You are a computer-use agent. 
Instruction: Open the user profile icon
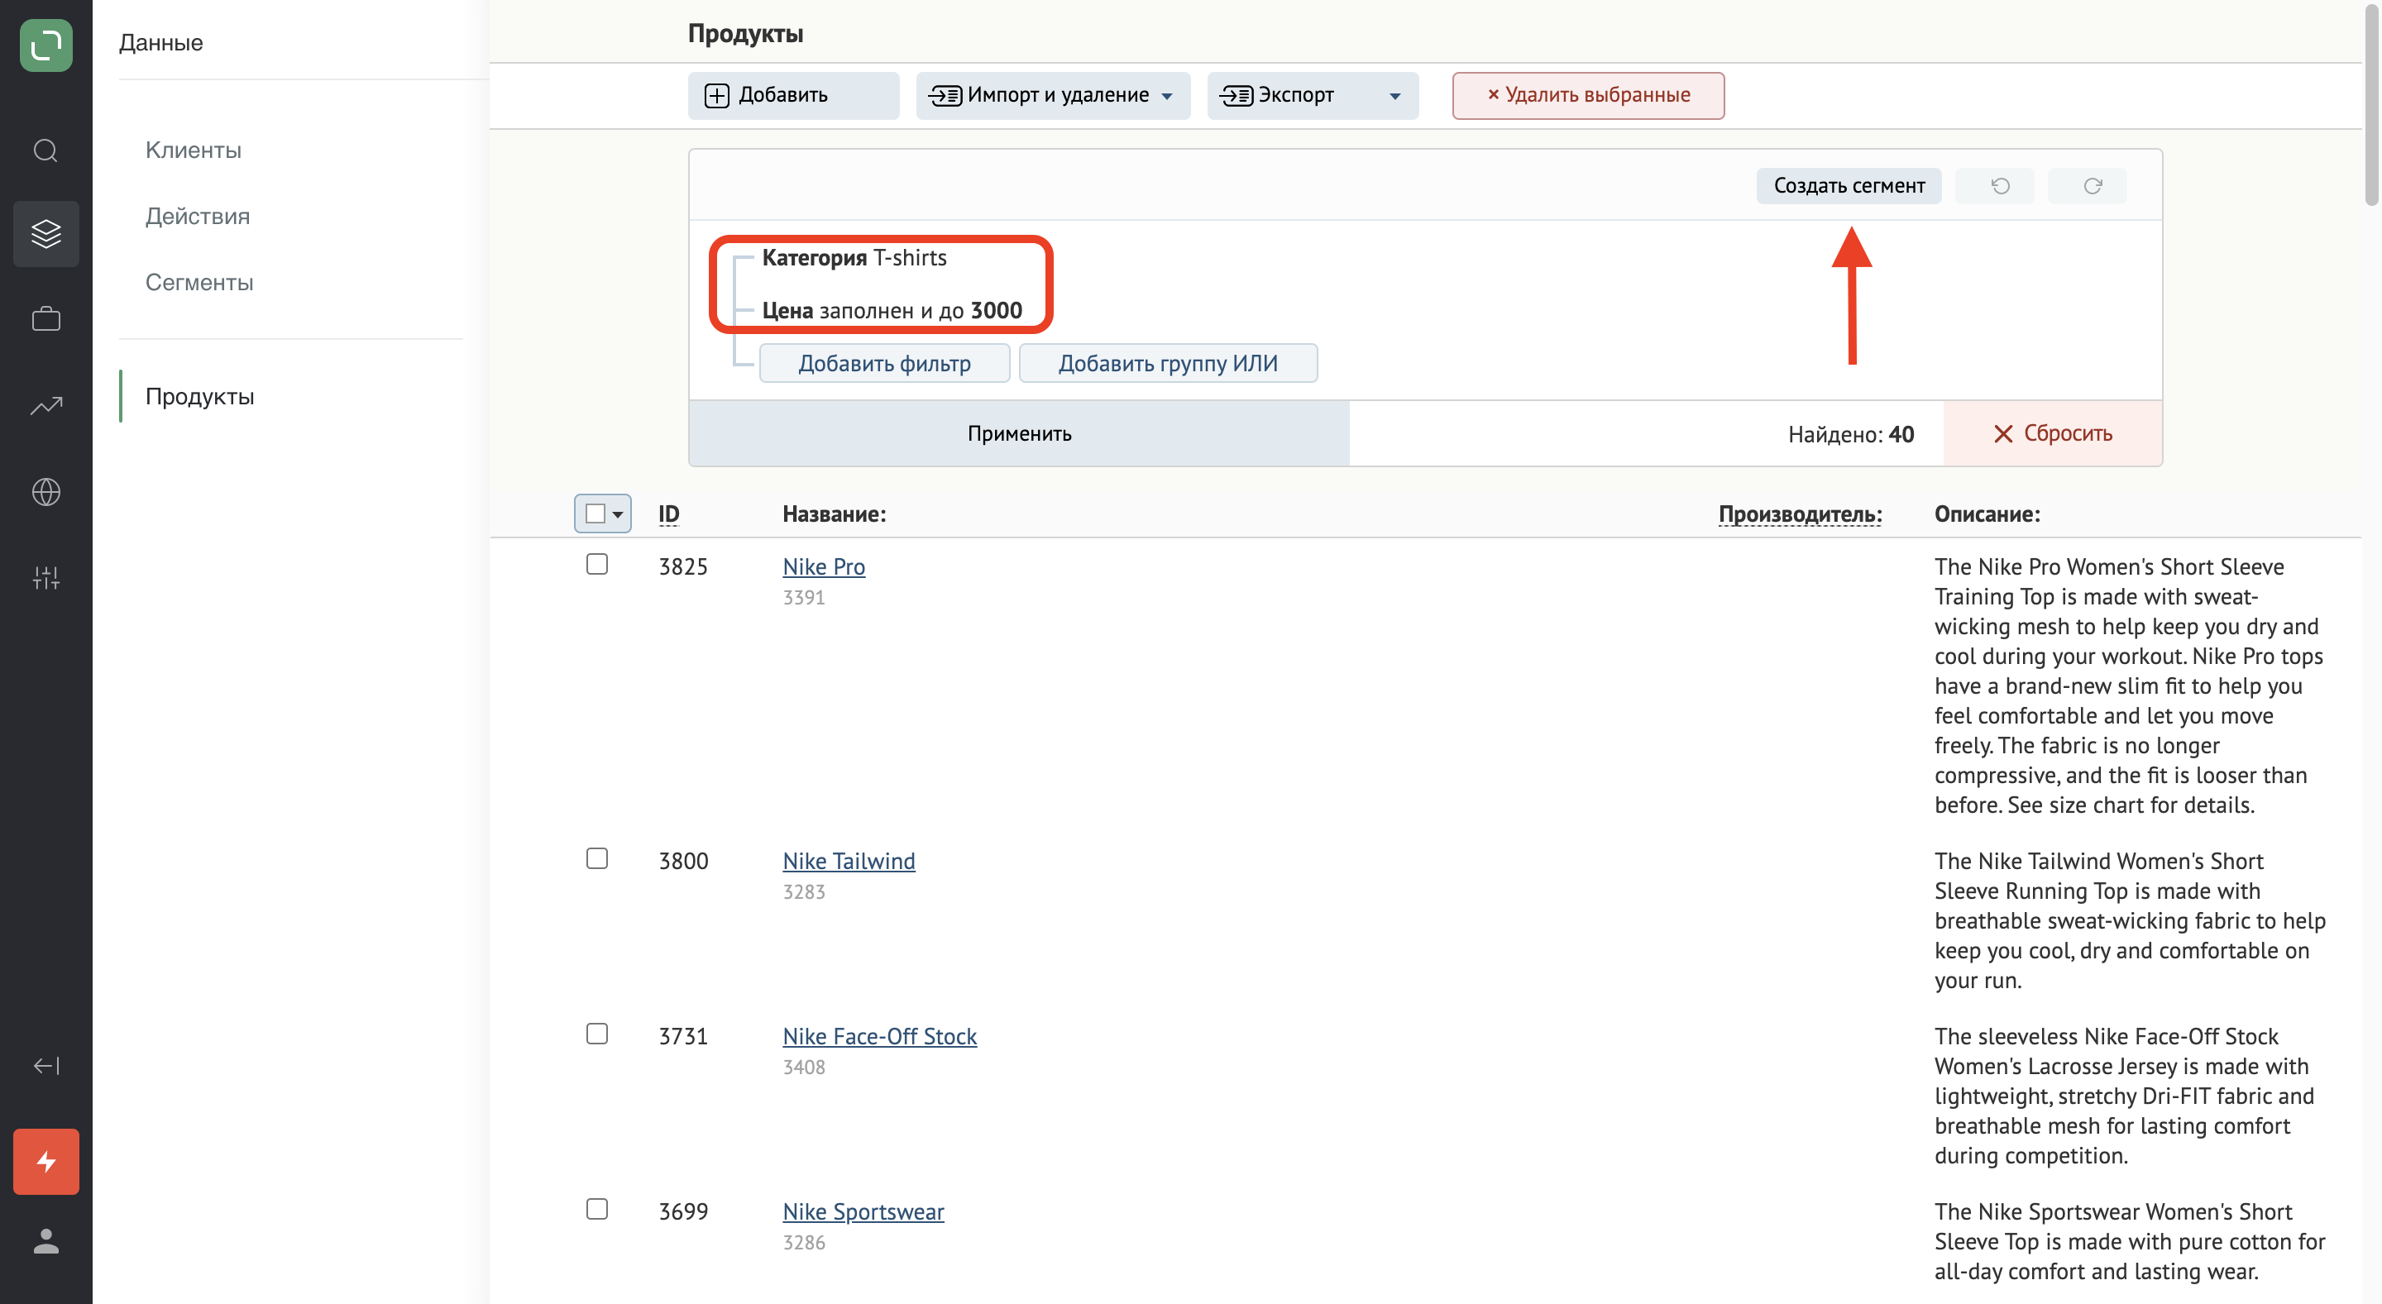click(46, 1241)
